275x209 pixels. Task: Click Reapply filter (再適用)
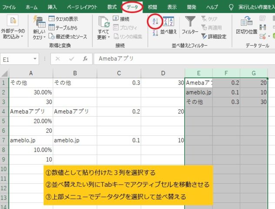click(211, 27)
